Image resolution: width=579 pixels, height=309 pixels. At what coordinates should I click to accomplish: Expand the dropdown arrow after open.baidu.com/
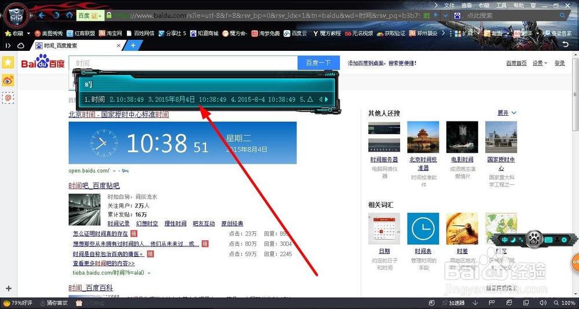click(x=114, y=171)
